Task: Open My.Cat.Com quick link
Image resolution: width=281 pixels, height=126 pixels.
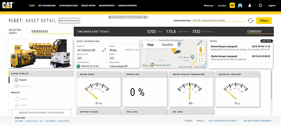Action: click(x=32, y=121)
